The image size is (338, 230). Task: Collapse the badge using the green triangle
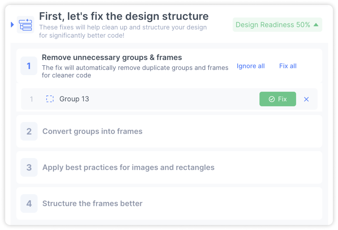pyautogui.click(x=316, y=24)
